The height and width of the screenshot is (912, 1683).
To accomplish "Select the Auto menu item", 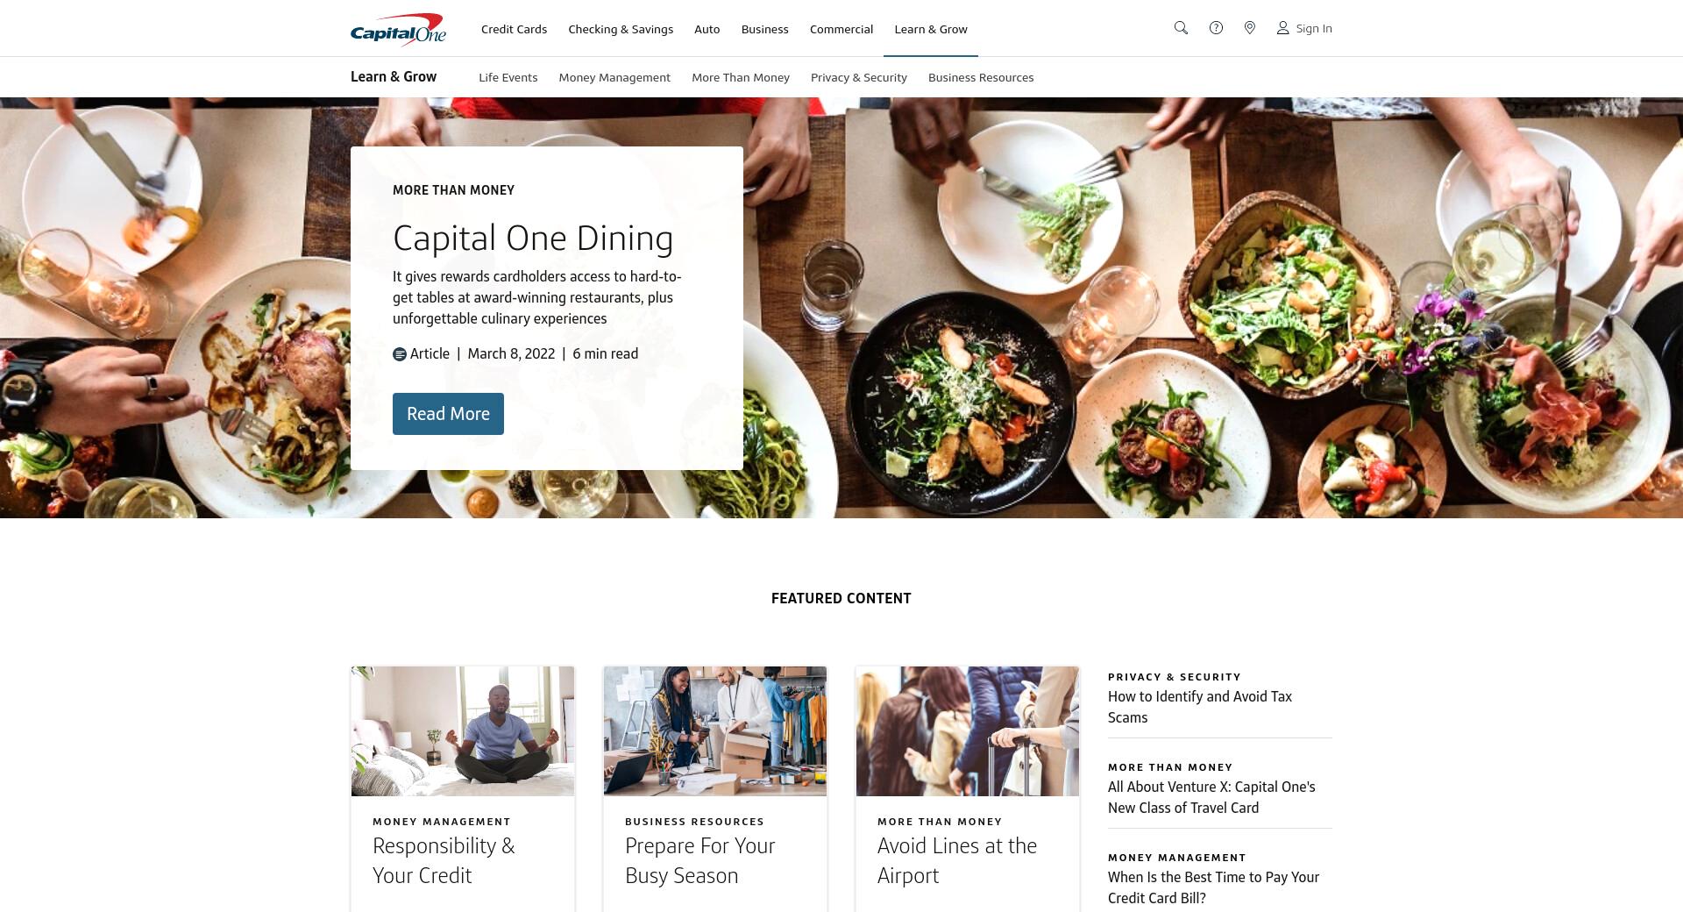I will [707, 29].
